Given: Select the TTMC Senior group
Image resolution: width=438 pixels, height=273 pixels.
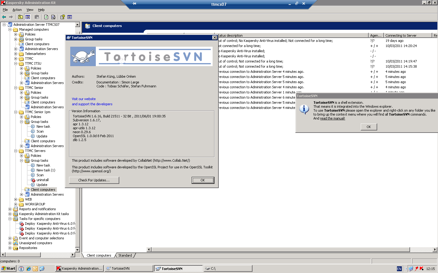Looking at the screenshot, I should click(x=34, y=88).
